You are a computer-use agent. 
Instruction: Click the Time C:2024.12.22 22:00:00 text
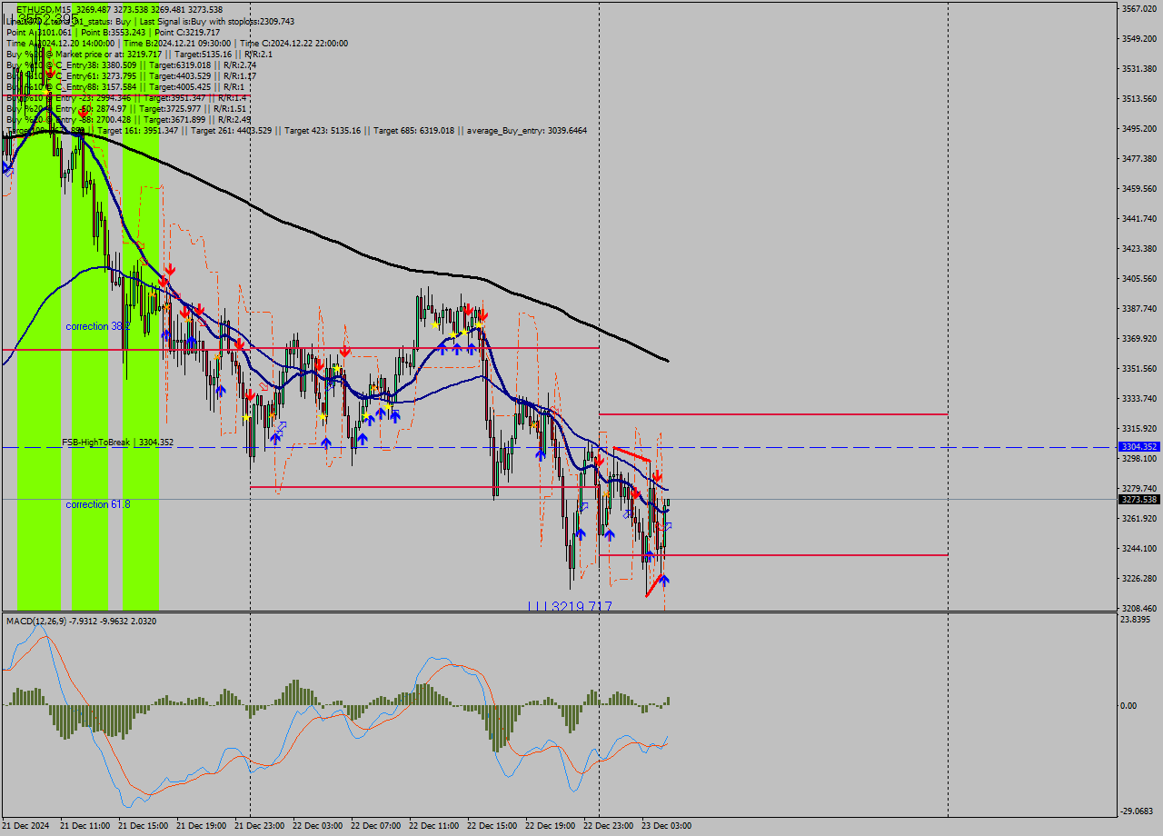tap(294, 43)
